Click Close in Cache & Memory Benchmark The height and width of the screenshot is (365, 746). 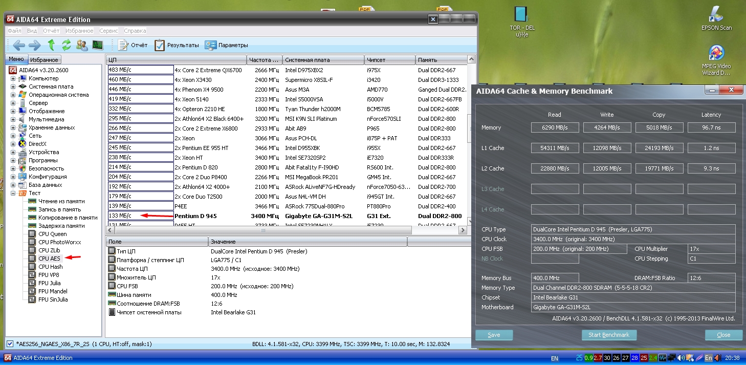click(x=723, y=335)
